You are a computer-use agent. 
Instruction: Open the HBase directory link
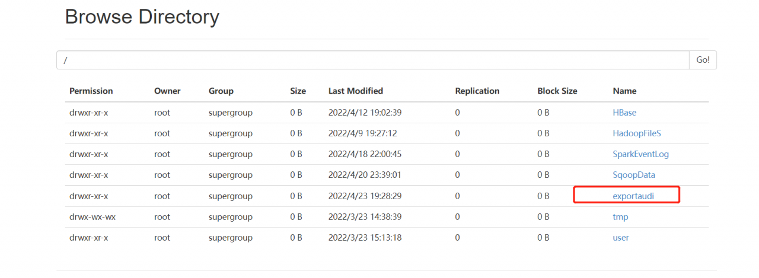click(624, 113)
